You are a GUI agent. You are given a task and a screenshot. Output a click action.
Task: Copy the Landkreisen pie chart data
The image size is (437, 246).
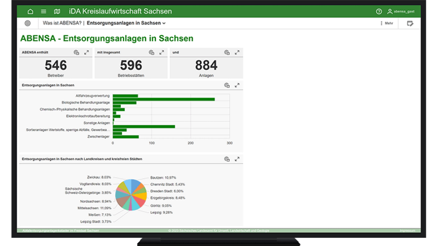(227, 159)
